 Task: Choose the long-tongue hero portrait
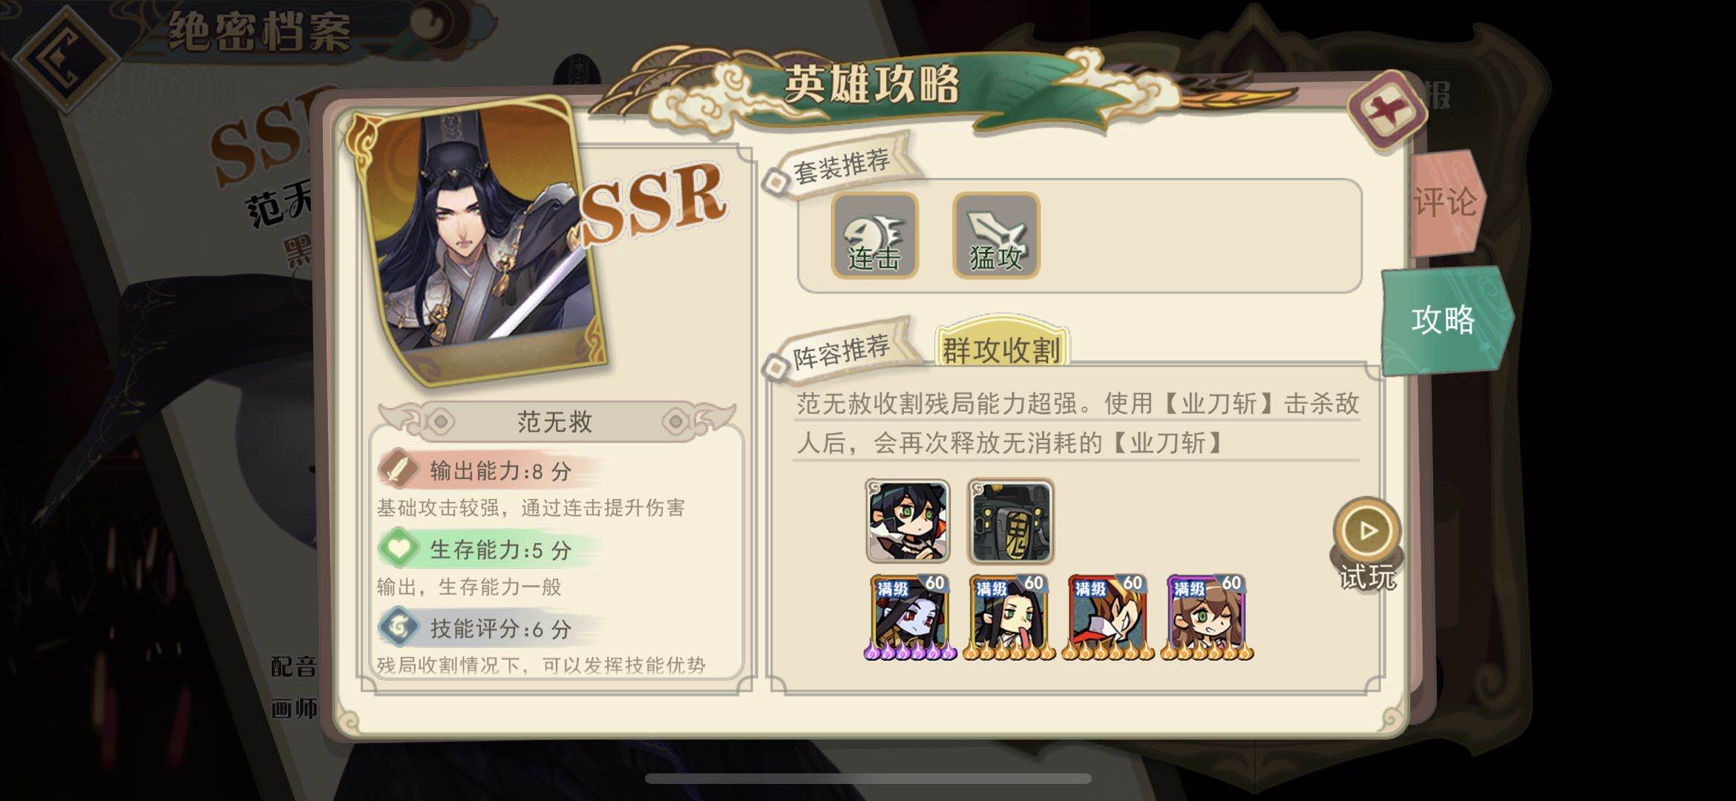[x=1009, y=617]
